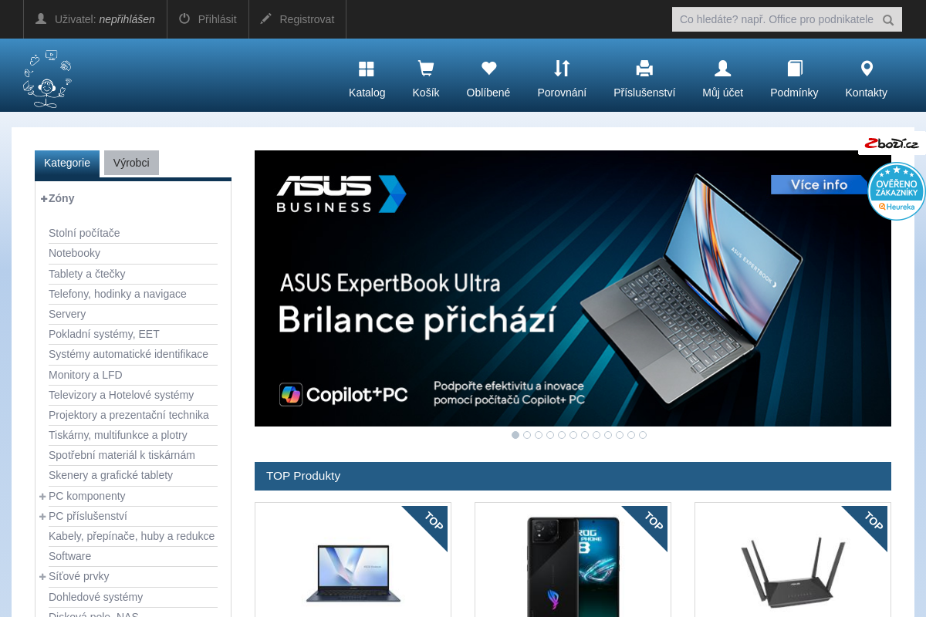Focus the search input field
Image resolution: width=926 pixels, height=617 pixels.
point(776,19)
